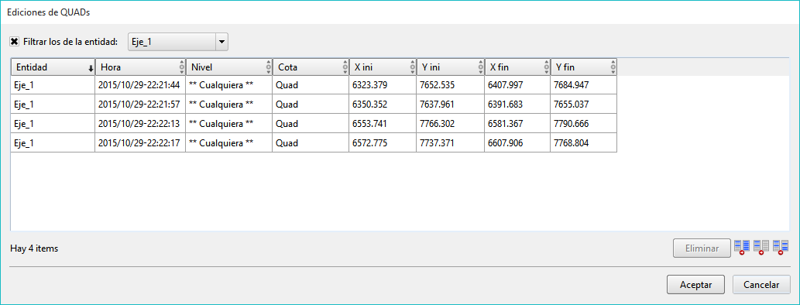Click the deselect-all-rows icon

(761, 248)
